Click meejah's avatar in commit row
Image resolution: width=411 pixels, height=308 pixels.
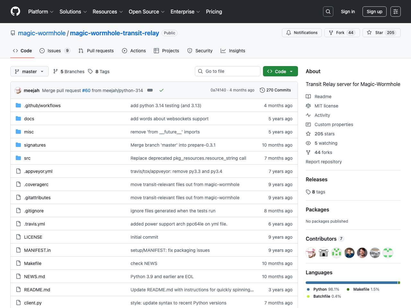18,90
